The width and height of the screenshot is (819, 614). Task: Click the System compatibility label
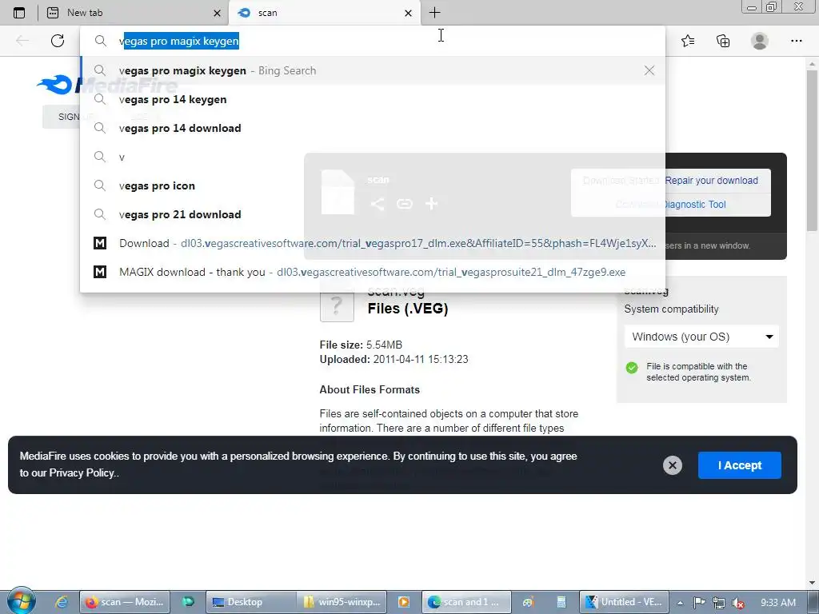pyautogui.click(x=671, y=309)
